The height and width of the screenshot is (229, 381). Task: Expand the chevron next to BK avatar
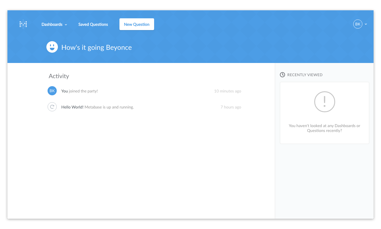pyautogui.click(x=366, y=24)
